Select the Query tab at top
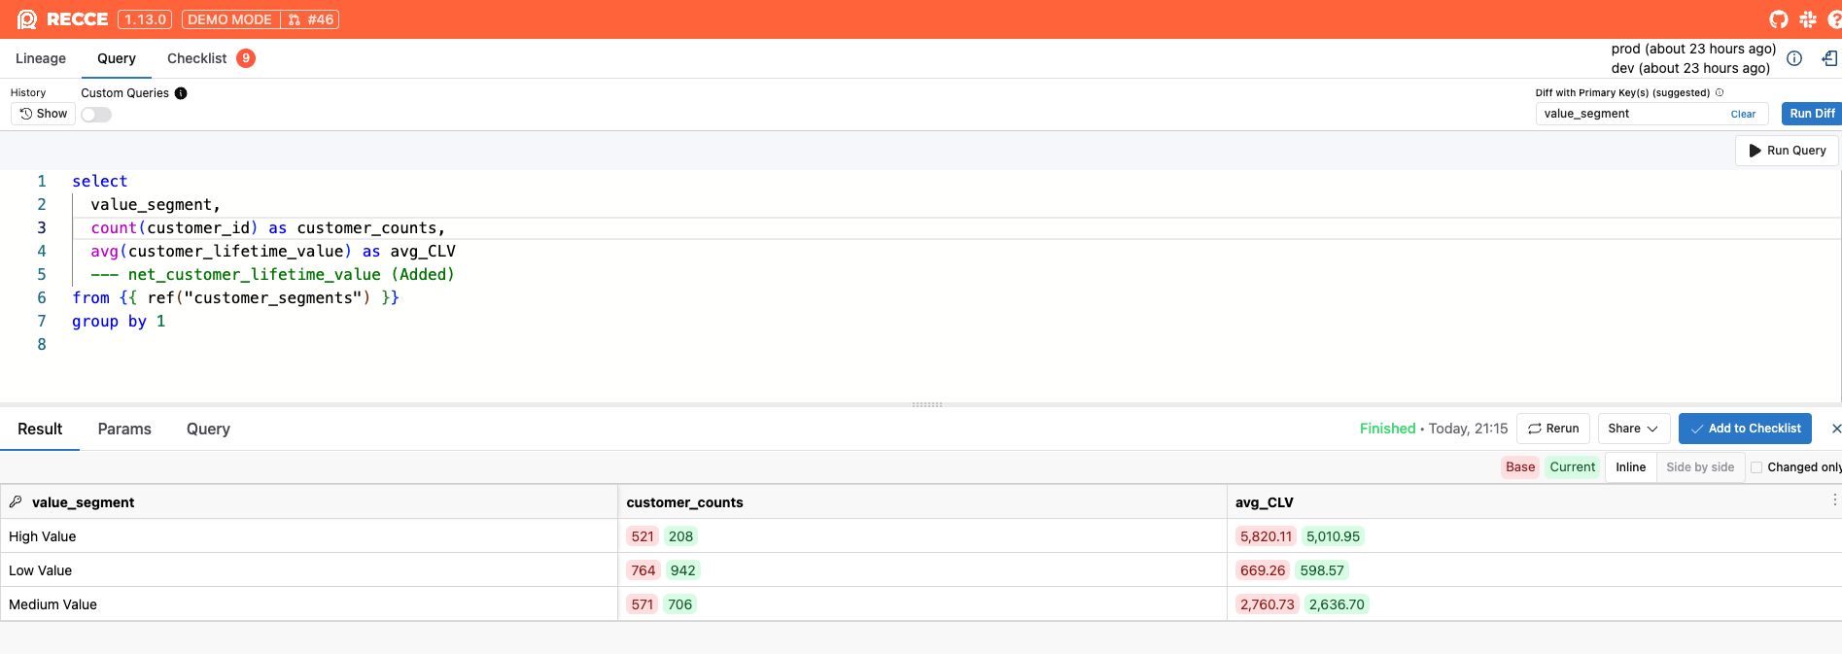The image size is (1842, 654). tap(117, 58)
